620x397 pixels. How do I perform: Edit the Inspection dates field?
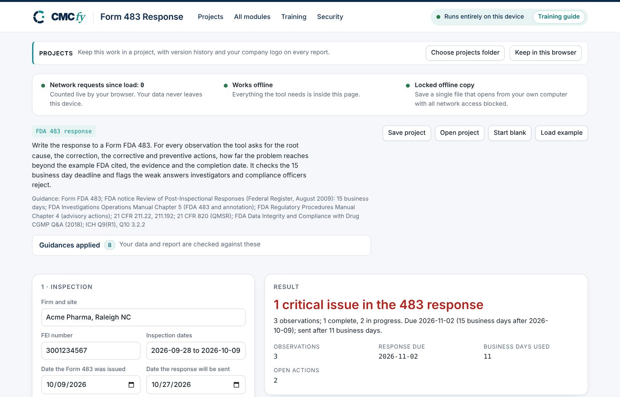196,351
